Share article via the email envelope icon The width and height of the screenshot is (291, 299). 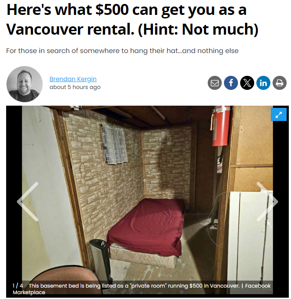(215, 83)
